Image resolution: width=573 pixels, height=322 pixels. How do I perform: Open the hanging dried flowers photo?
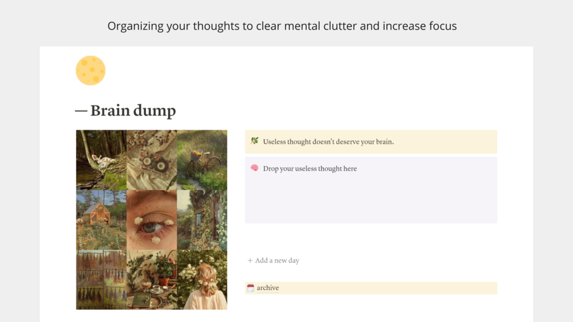101,280
